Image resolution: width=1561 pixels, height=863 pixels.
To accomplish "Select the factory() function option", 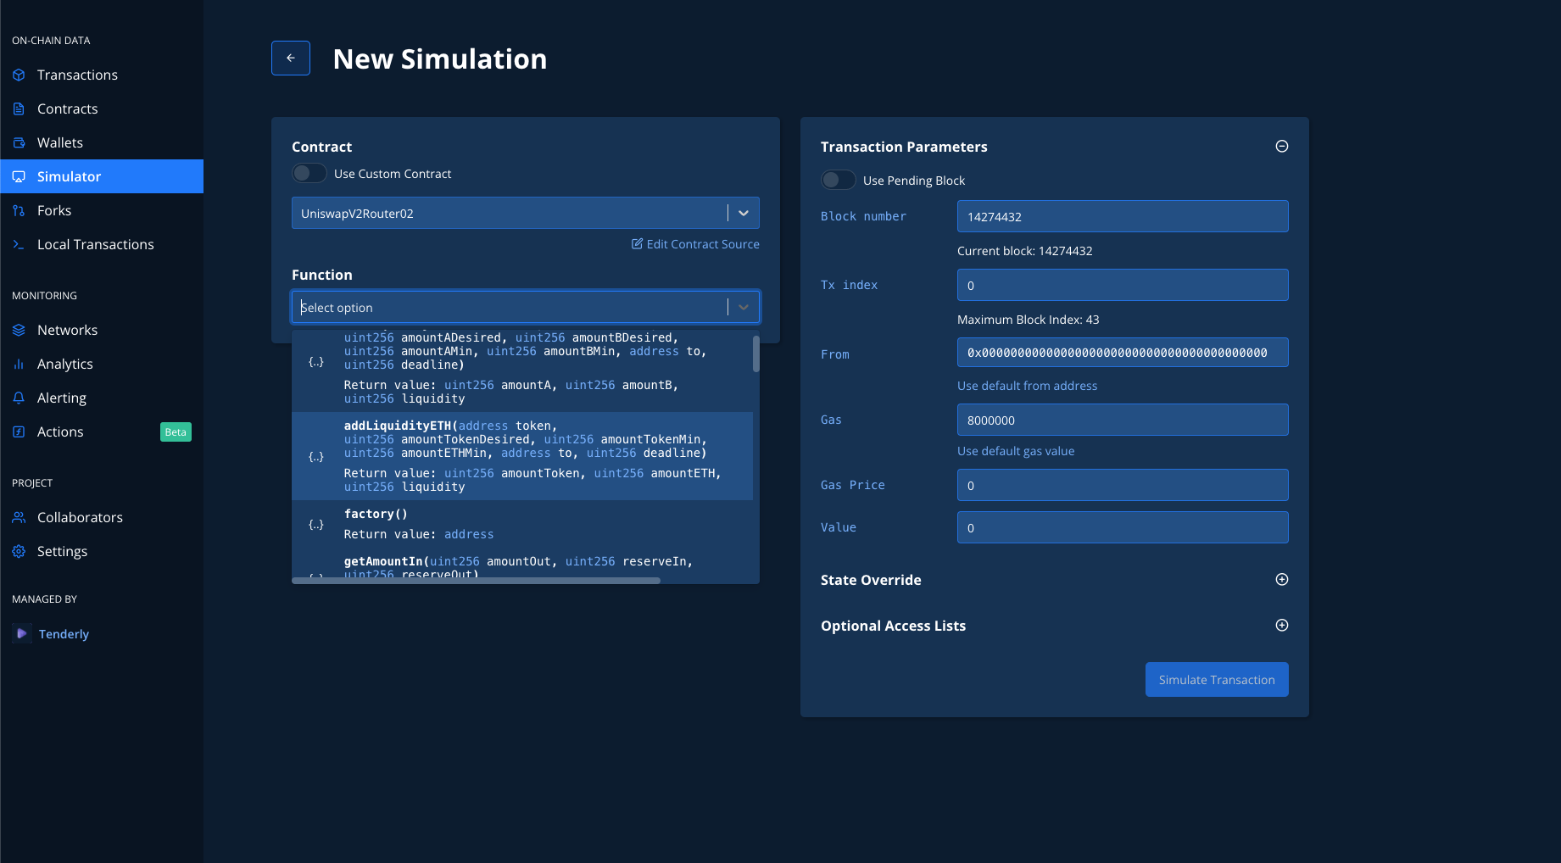I will point(522,524).
